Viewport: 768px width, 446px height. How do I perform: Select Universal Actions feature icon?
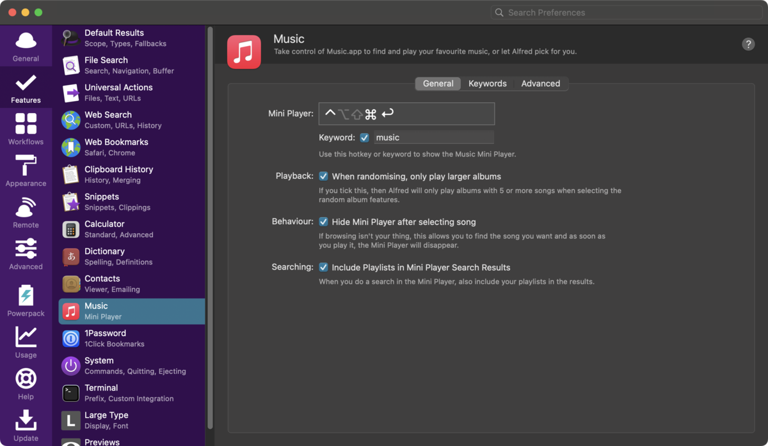click(x=70, y=93)
